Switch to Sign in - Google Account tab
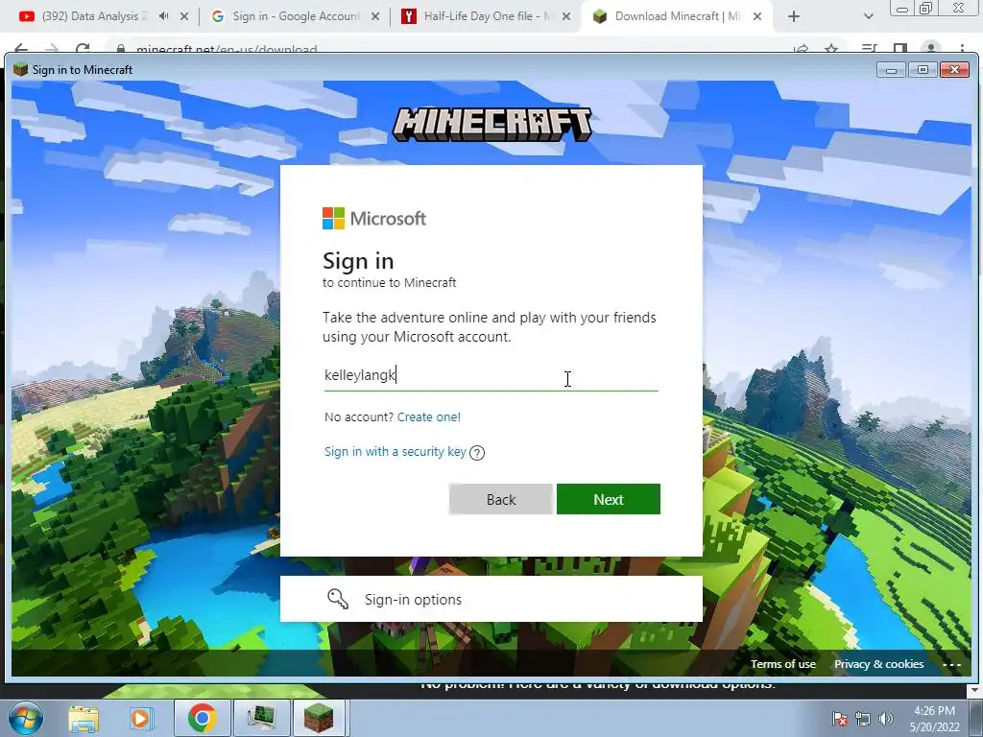The height and width of the screenshot is (737, 983). click(x=296, y=16)
